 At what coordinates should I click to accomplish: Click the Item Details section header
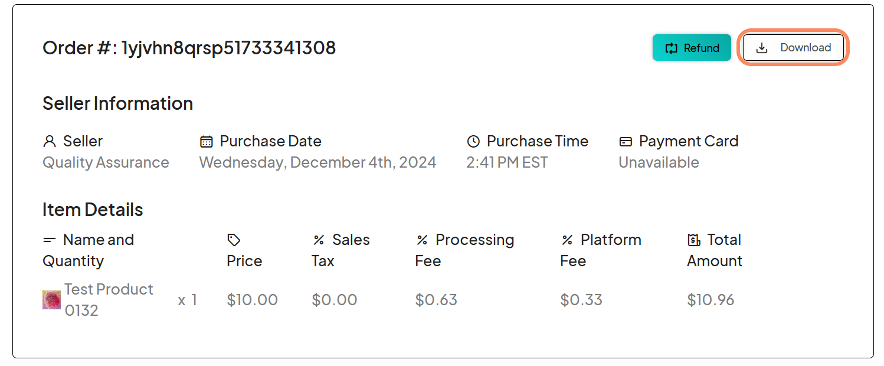coord(92,210)
